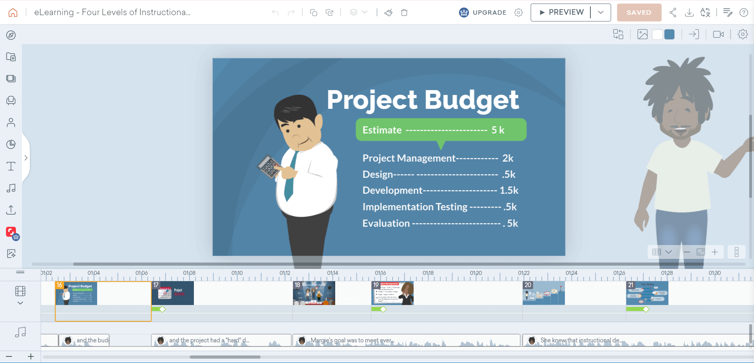This screenshot has height=363, width=754.
Task: Open the text panel
Action: click(11, 166)
